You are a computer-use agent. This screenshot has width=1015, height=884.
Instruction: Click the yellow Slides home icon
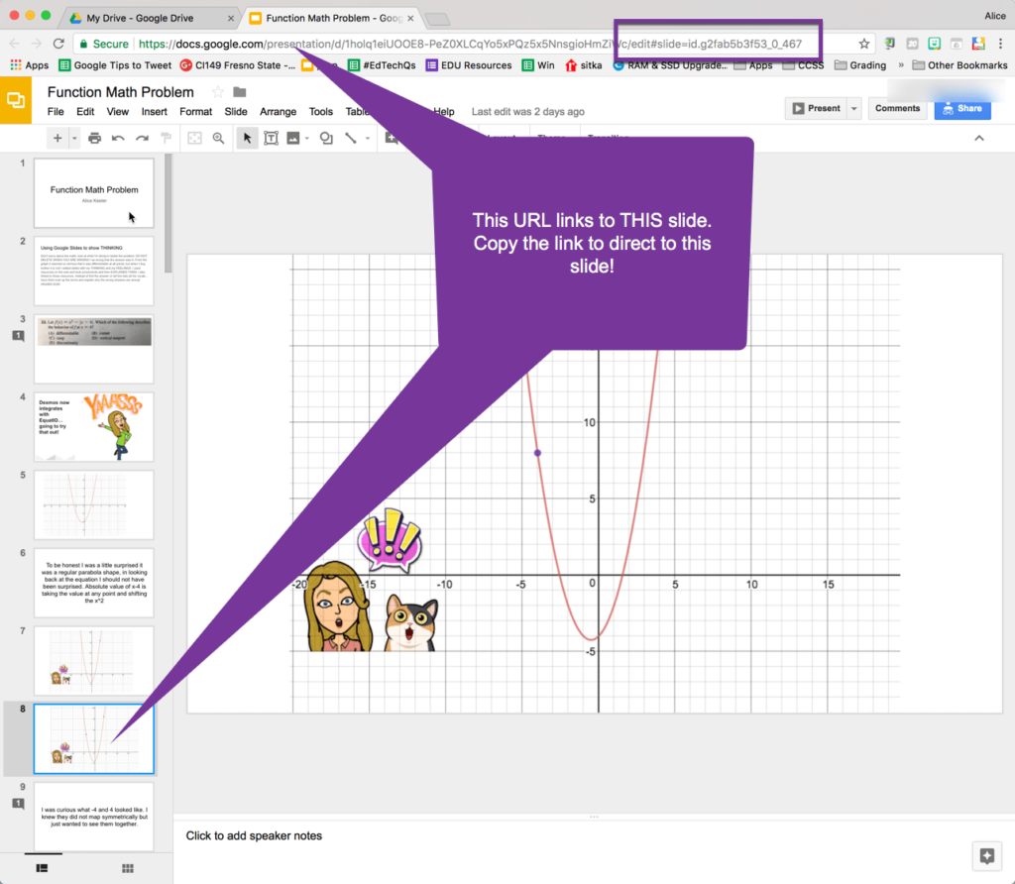click(16, 100)
